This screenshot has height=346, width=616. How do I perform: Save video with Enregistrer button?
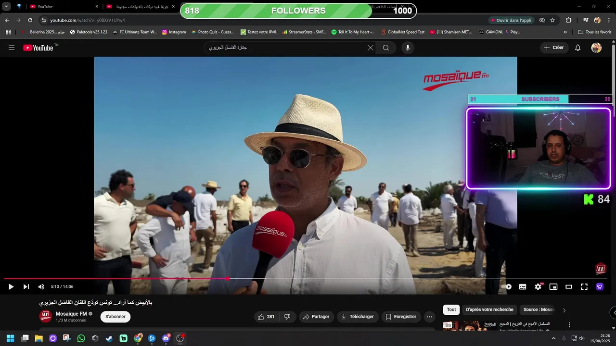point(401,317)
